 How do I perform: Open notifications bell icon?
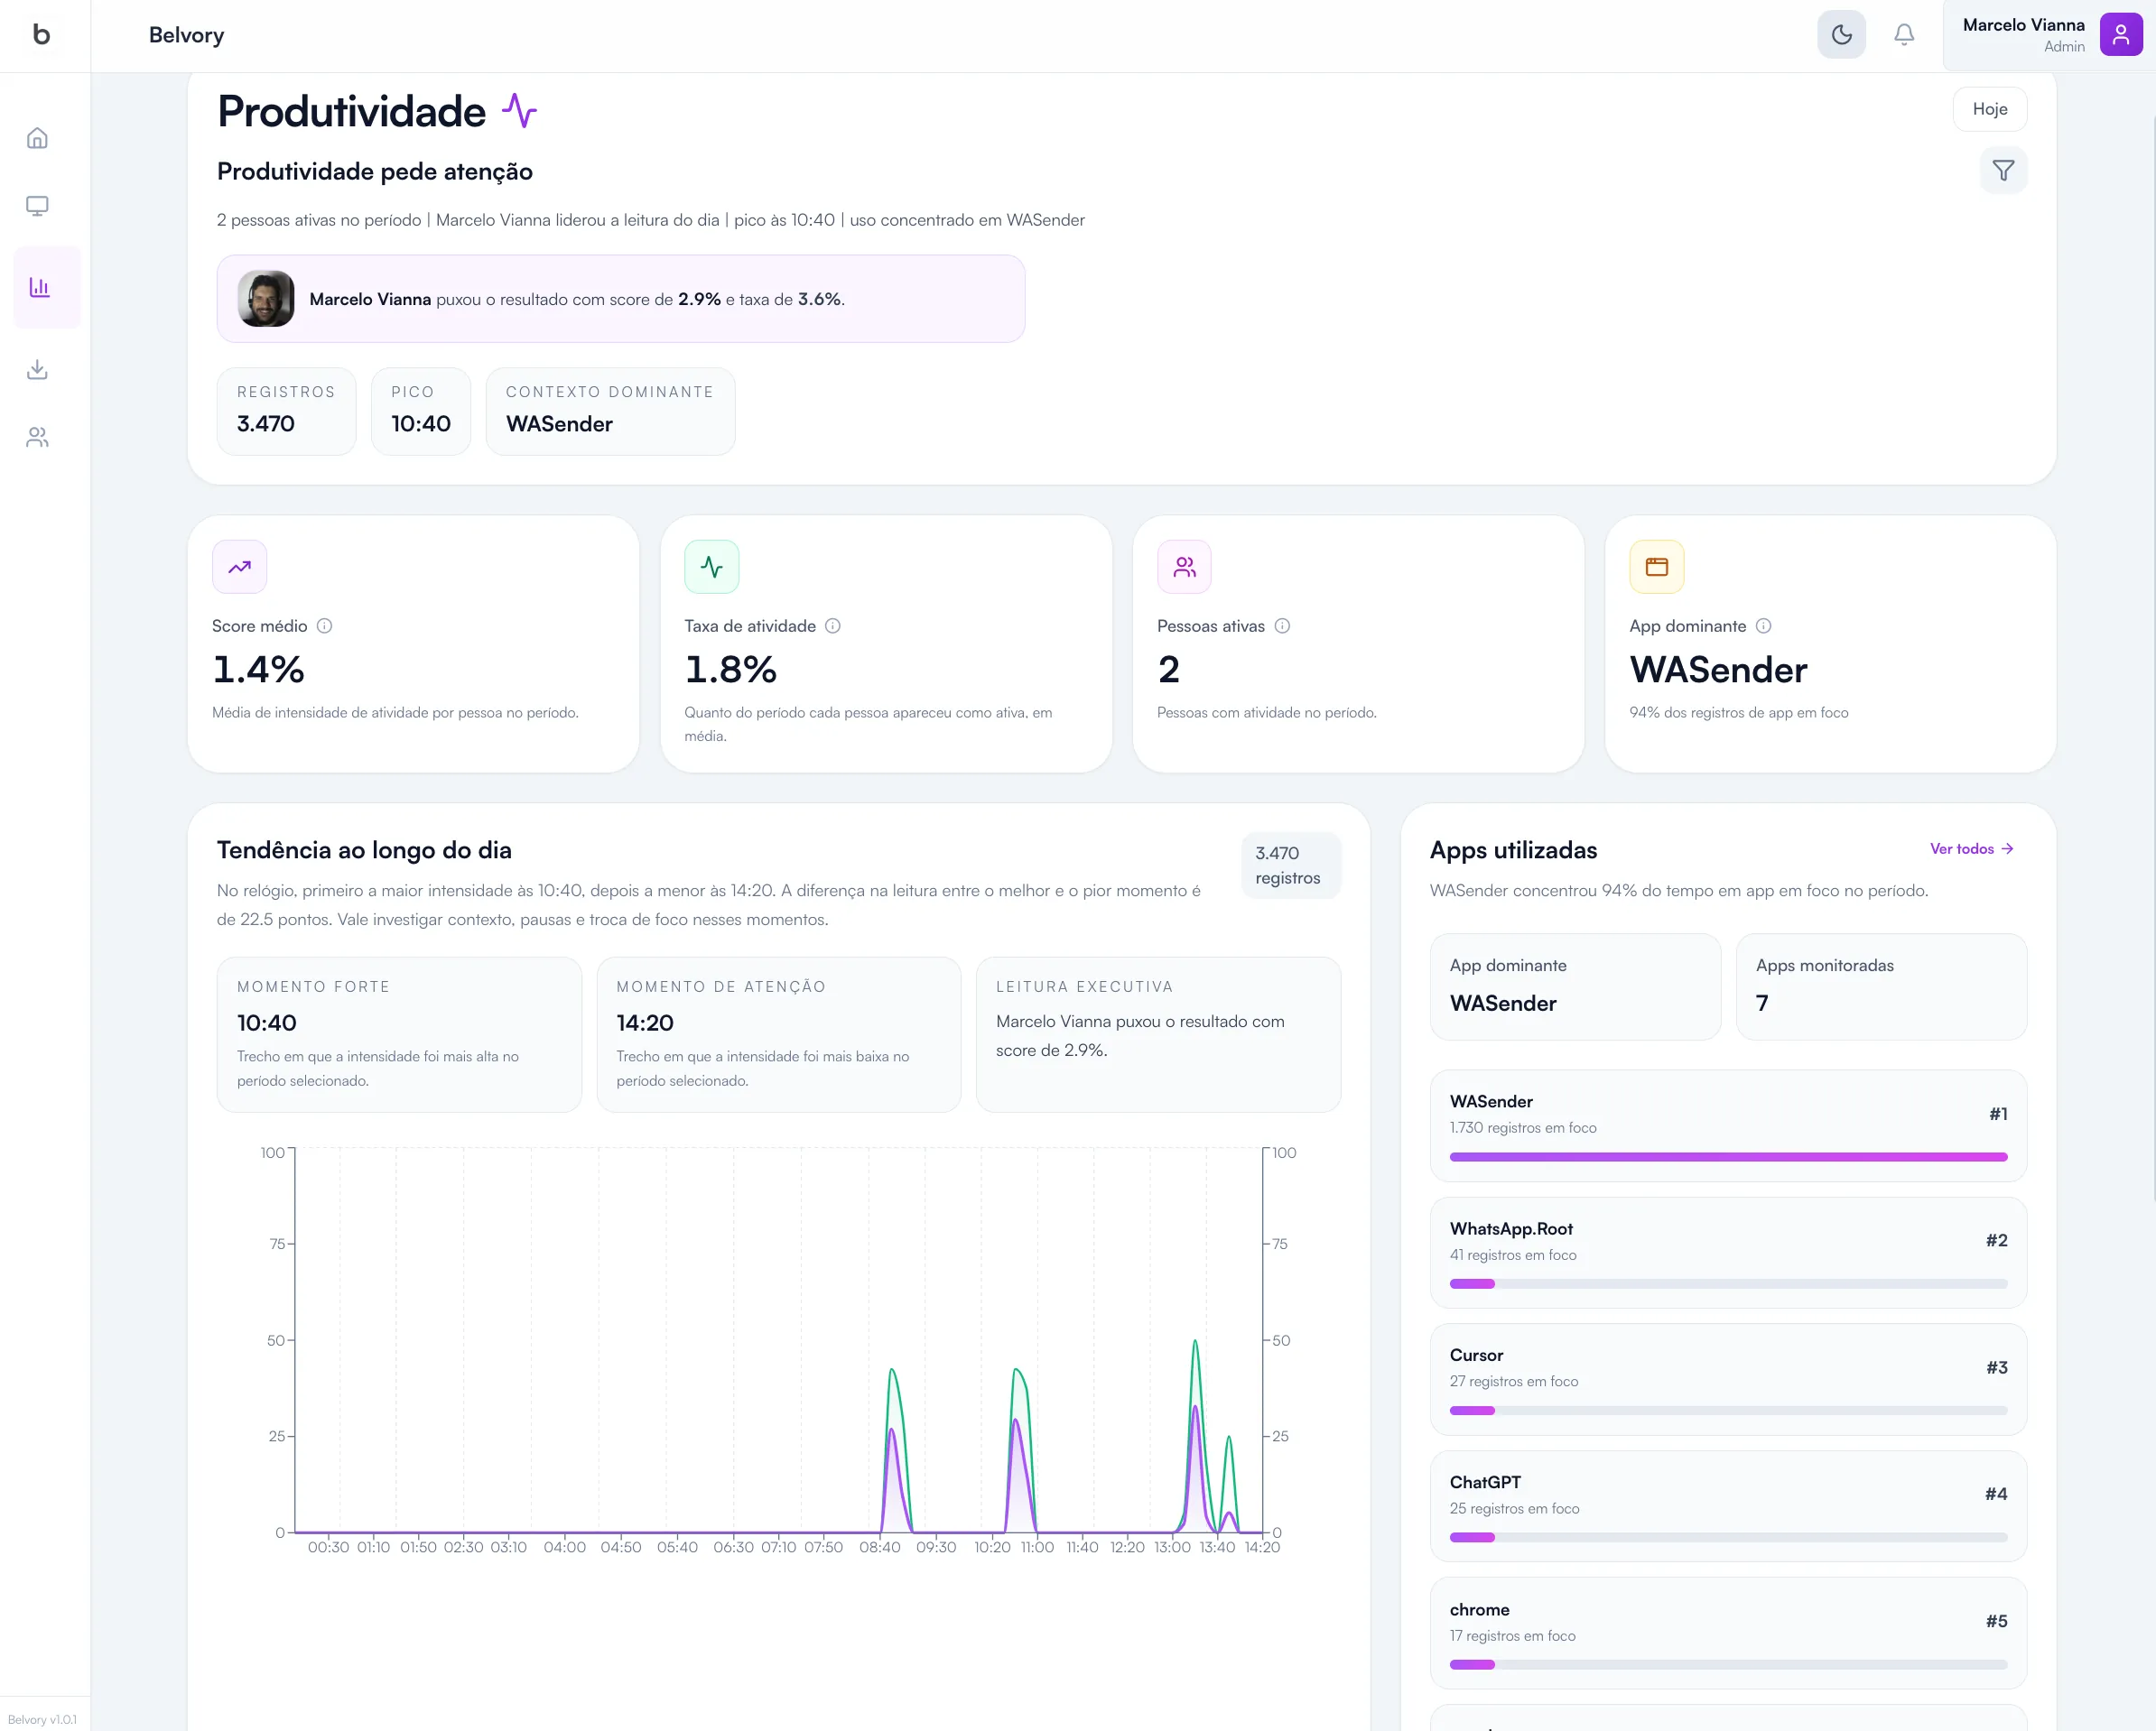coord(1904,35)
